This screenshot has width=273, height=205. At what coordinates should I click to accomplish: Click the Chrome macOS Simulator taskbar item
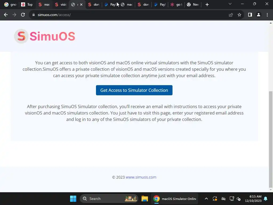(x=174, y=199)
